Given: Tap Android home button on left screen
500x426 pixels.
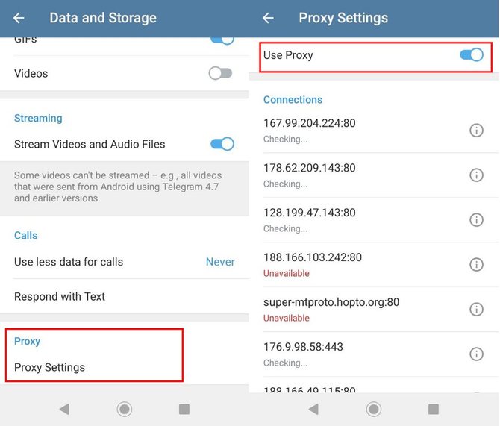Looking at the screenshot, I should (125, 409).
